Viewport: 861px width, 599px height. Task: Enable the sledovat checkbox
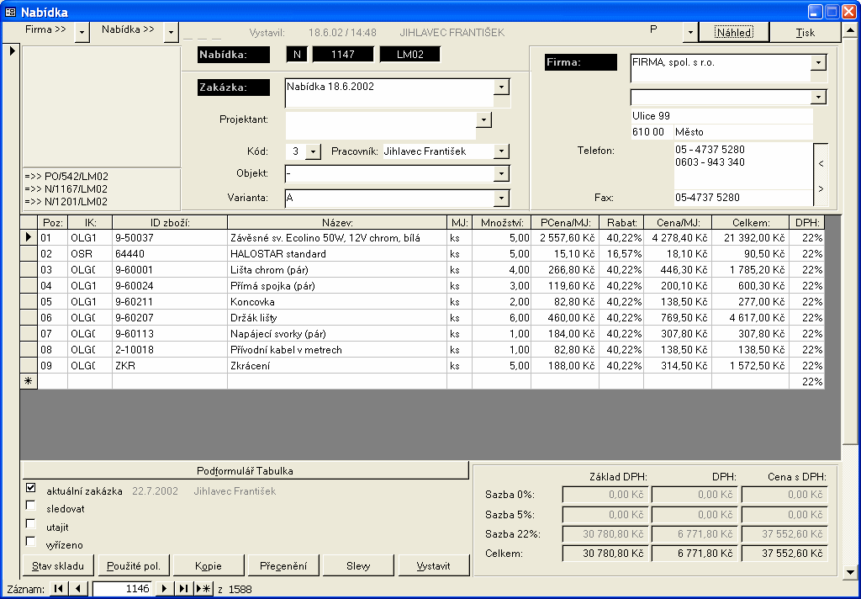[31, 506]
